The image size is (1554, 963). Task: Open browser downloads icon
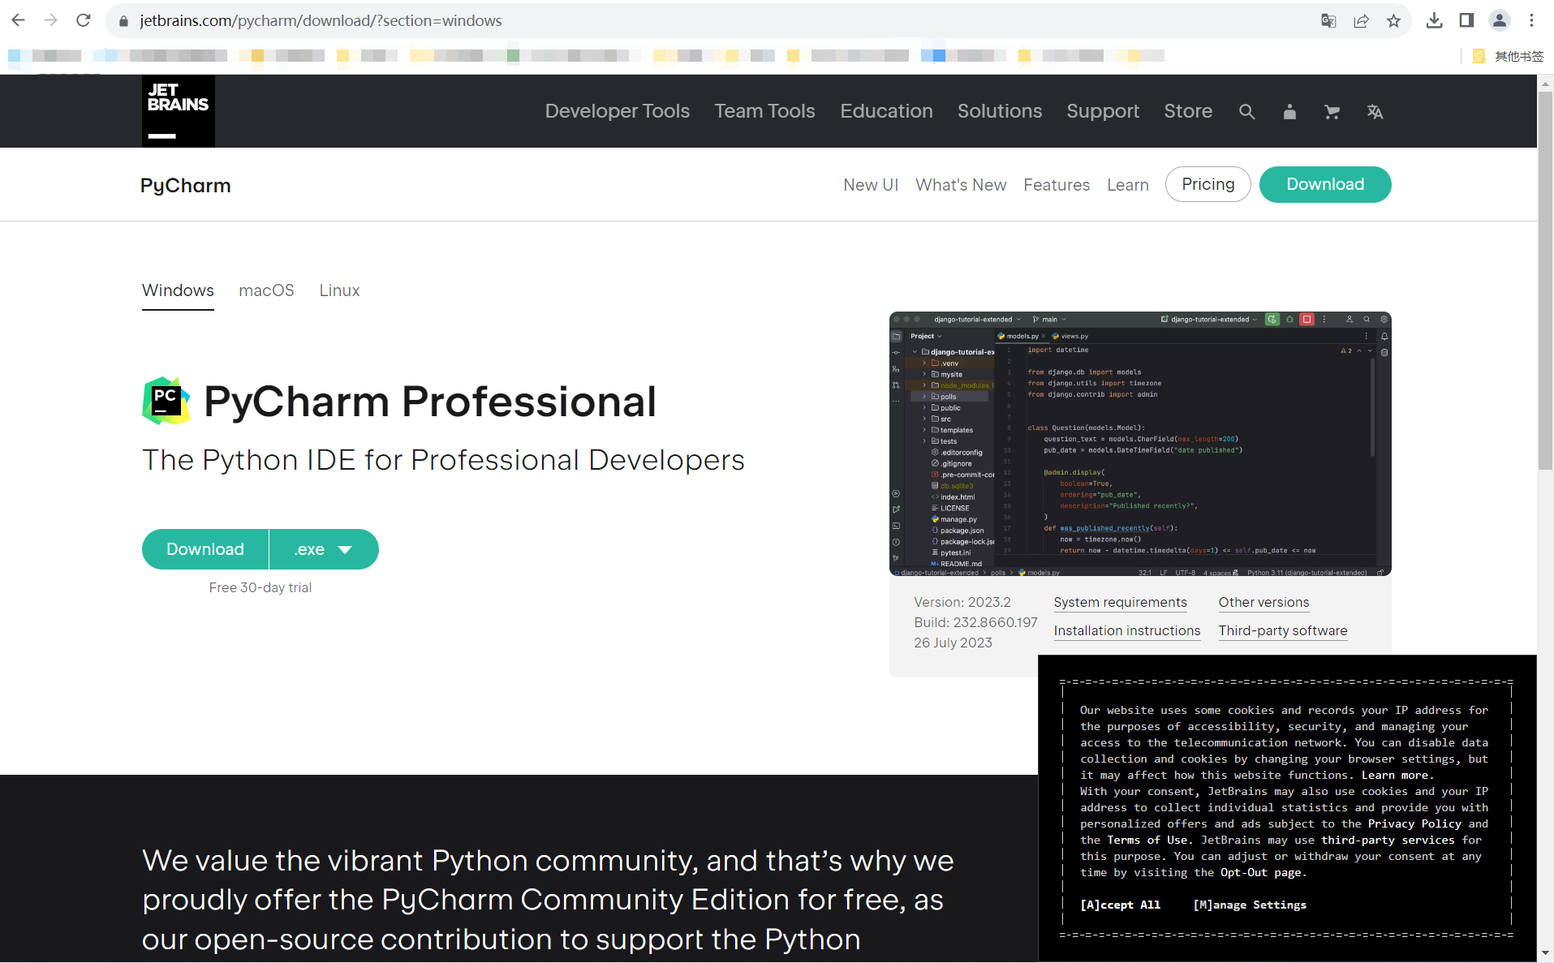[x=1434, y=20]
